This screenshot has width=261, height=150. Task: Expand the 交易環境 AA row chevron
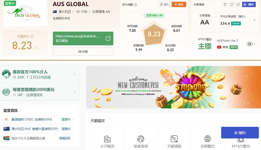[254, 20]
